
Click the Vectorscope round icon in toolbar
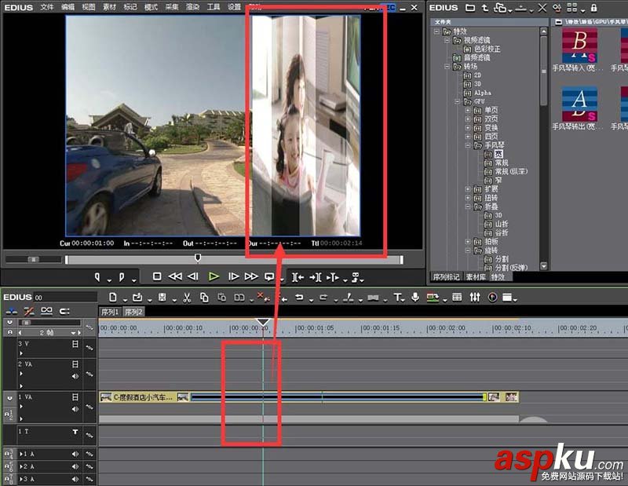pyautogui.click(x=493, y=298)
